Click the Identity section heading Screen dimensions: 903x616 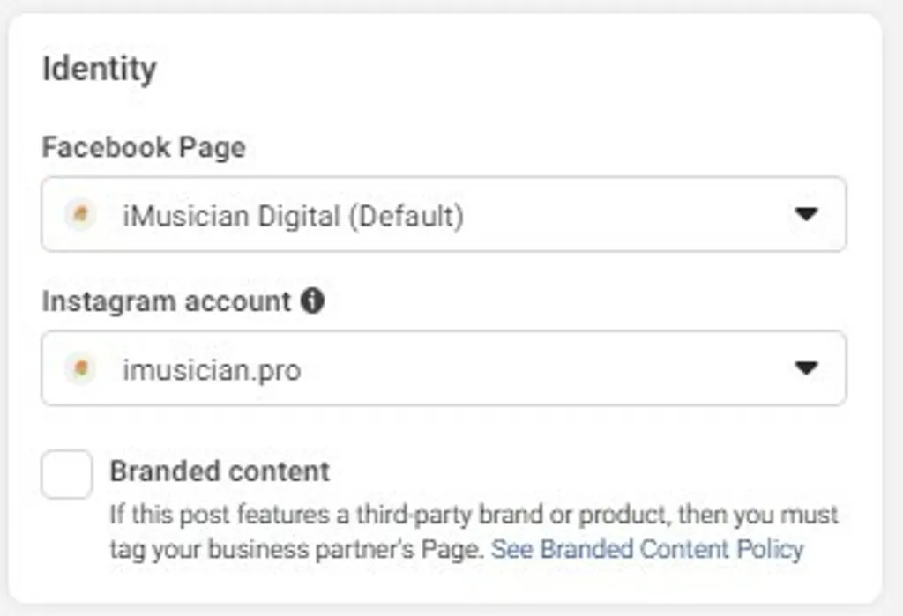tap(100, 67)
